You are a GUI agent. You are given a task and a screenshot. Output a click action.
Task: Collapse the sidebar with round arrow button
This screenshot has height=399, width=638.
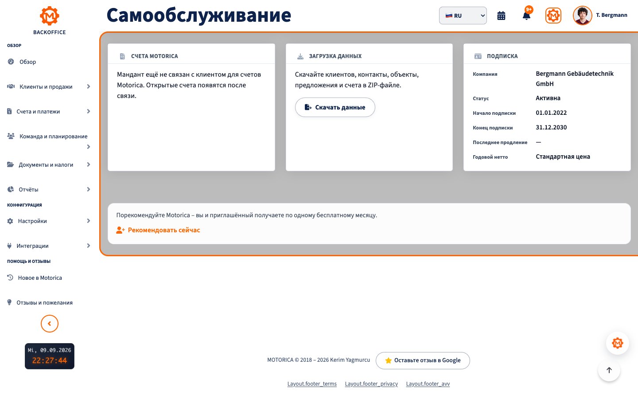point(50,324)
